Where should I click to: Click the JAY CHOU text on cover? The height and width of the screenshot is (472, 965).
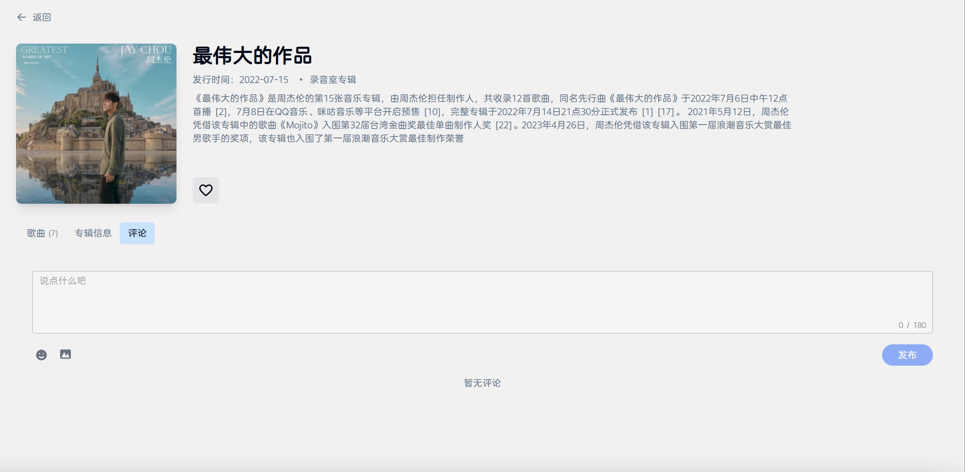pos(146,50)
